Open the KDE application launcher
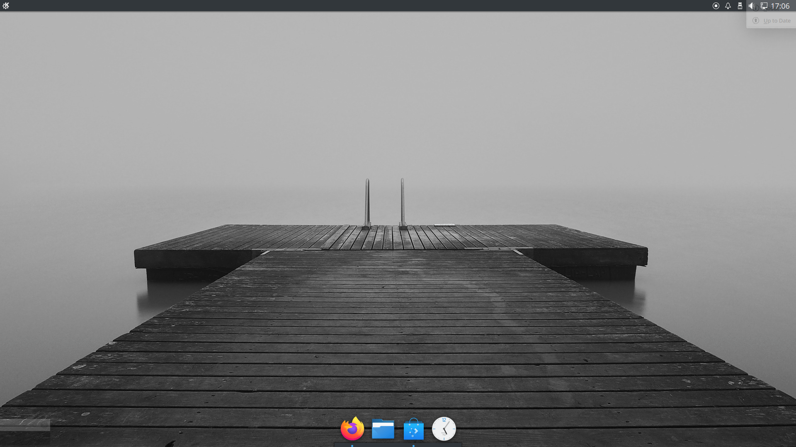Viewport: 796px width, 447px height. tap(6, 6)
